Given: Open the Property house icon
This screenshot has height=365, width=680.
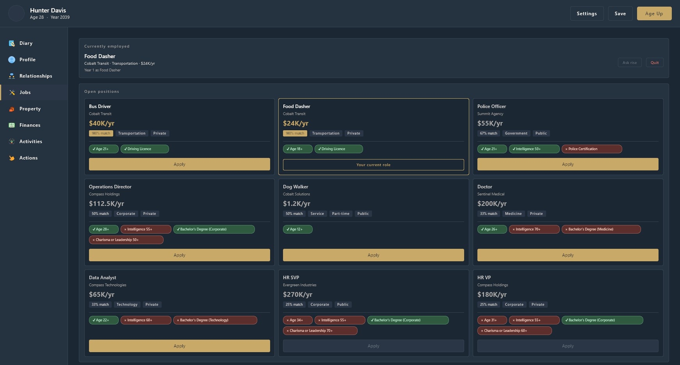Looking at the screenshot, I should 12,109.
